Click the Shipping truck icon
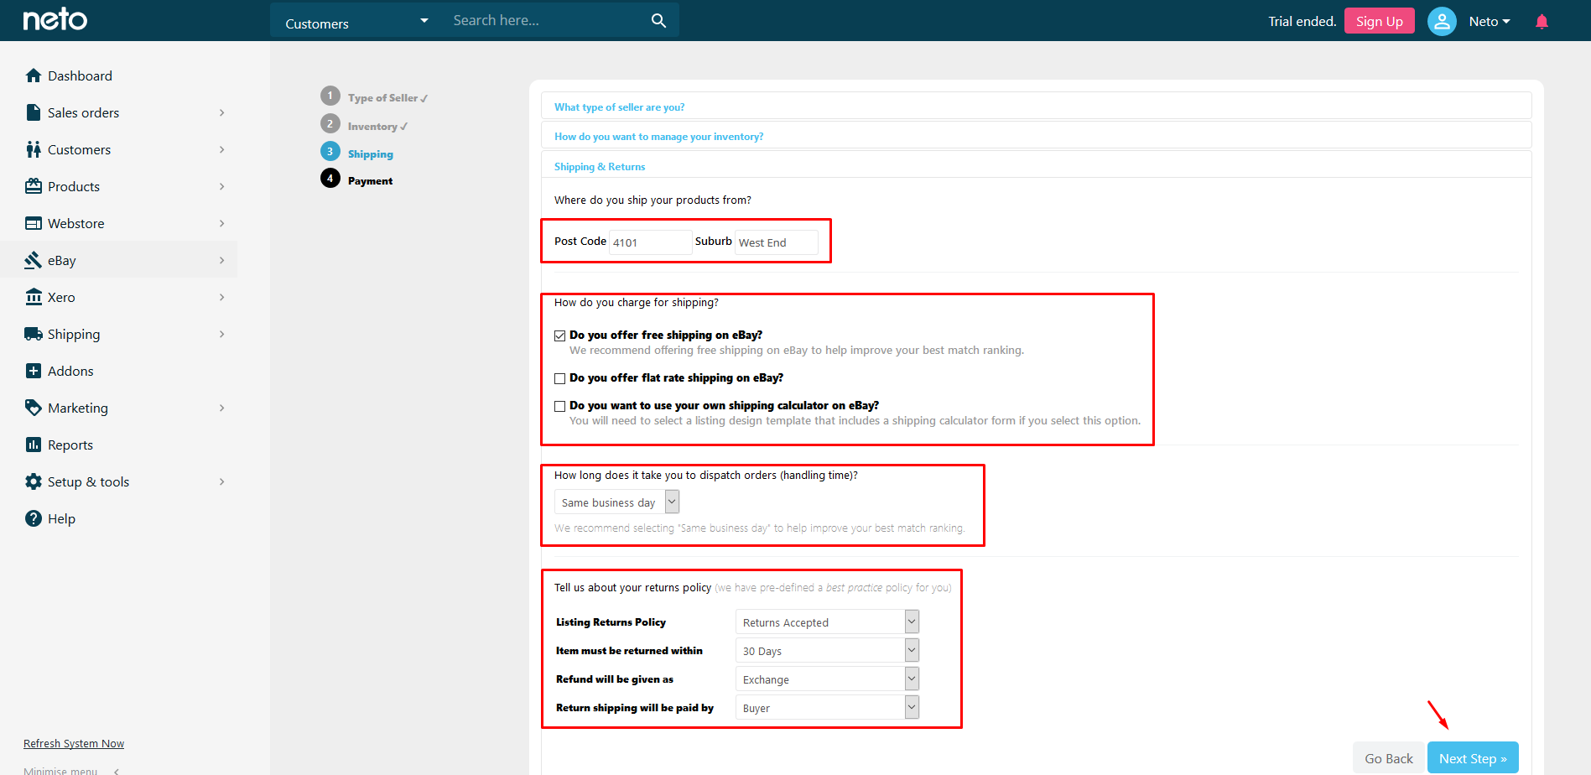This screenshot has width=1591, height=775. coord(34,334)
